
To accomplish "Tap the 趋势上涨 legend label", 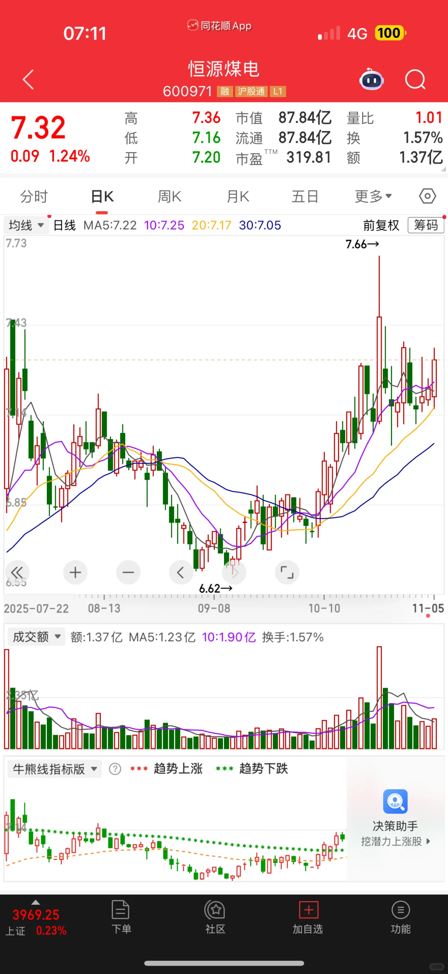I will click(178, 769).
